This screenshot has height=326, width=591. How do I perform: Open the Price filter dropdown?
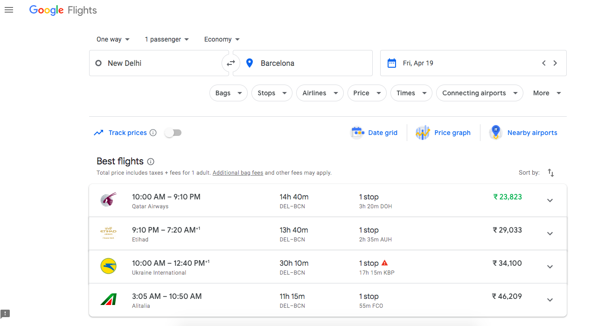pyautogui.click(x=367, y=93)
